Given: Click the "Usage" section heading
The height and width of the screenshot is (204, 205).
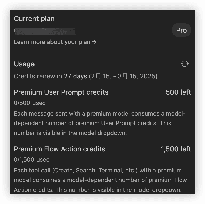Looking at the screenshot, I should click(24, 64).
